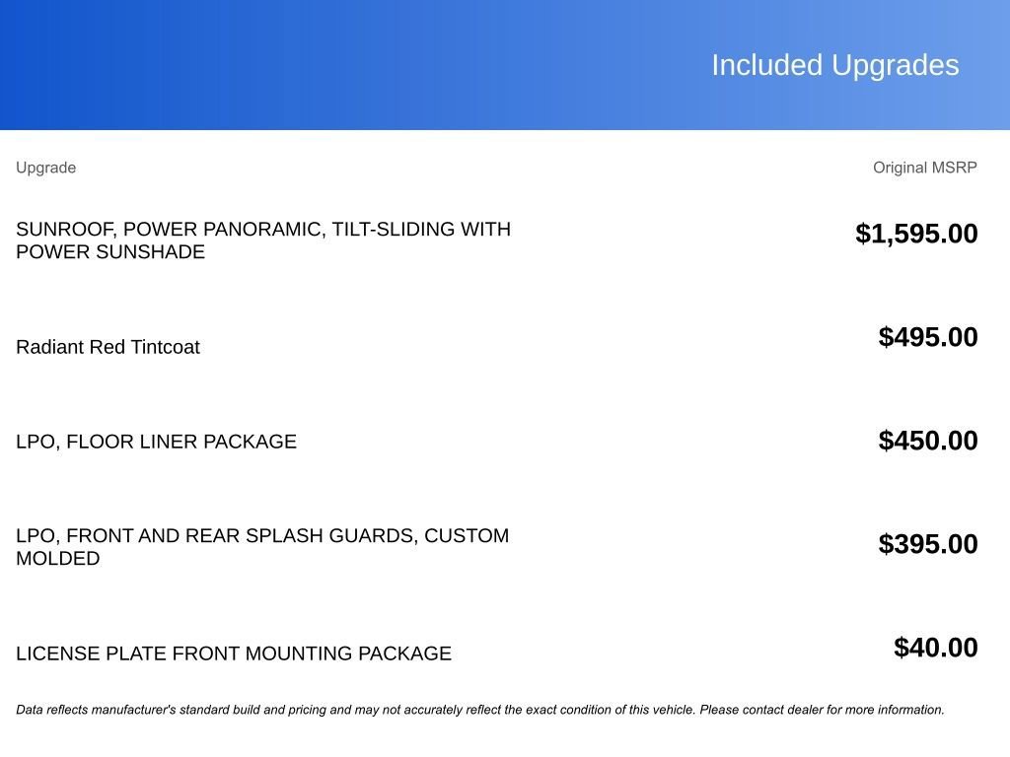
Task: Click the sunroof power panoramic upgrade description
Action: 263,241
